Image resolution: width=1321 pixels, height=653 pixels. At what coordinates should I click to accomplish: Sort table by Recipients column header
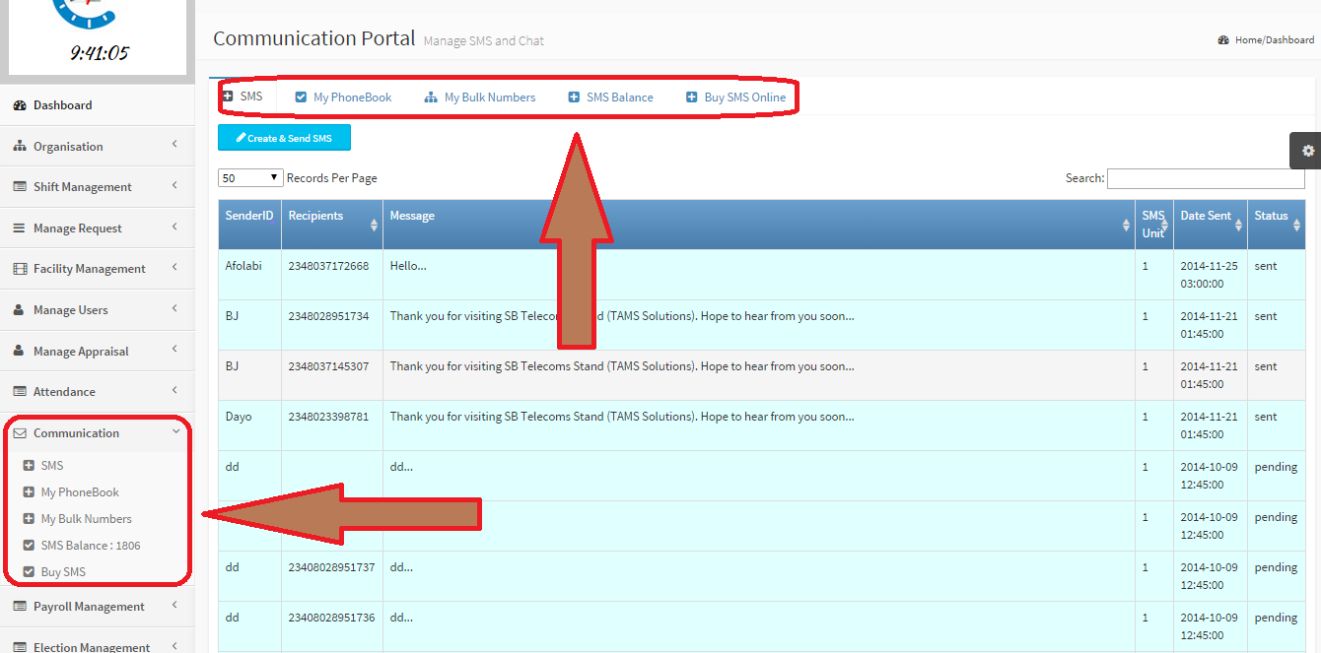(x=329, y=224)
